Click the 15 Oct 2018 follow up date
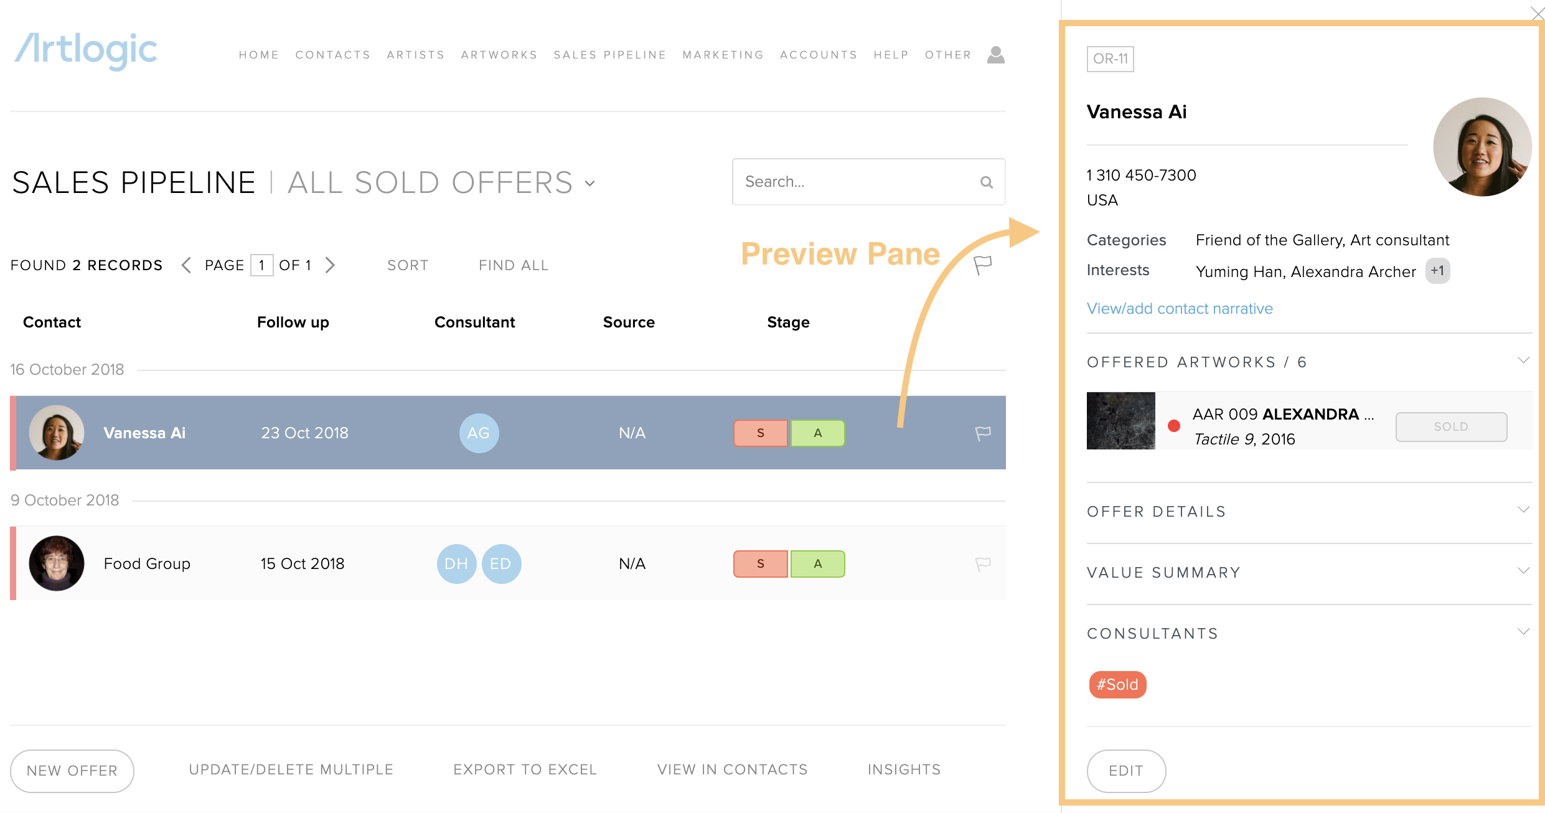Image resolution: width=1545 pixels, height=813 pixels. click(303, 564)
